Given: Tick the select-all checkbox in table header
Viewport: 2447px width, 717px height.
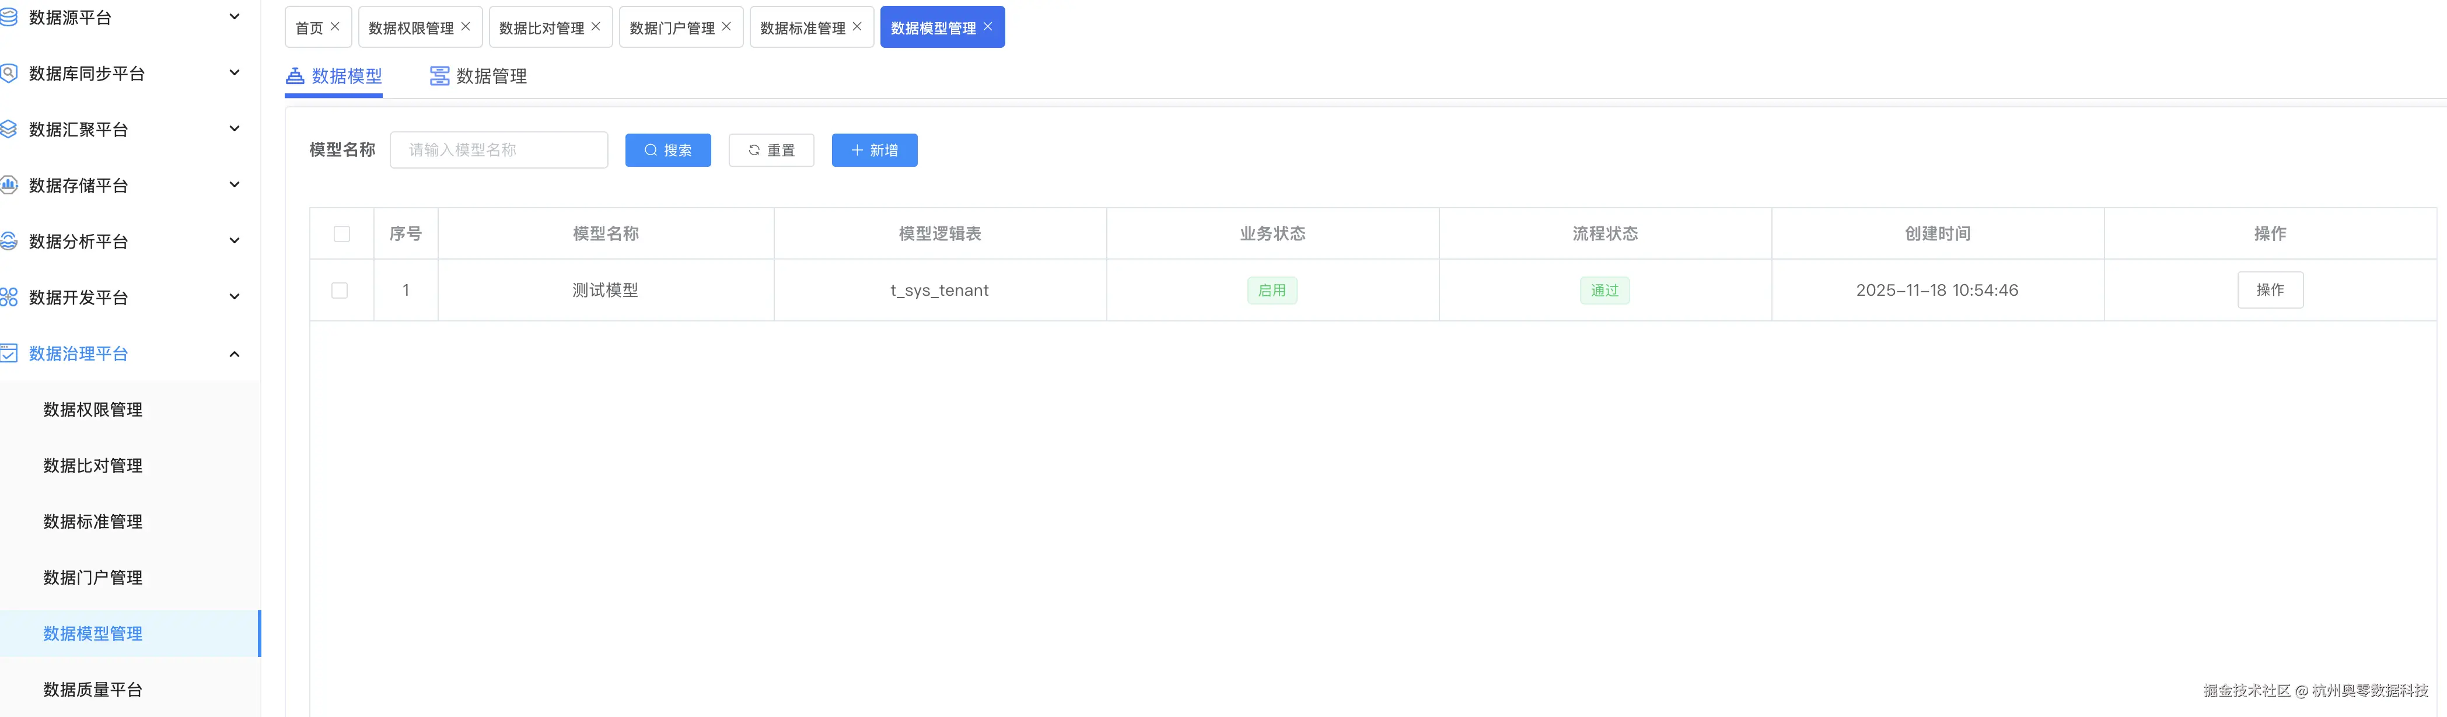Looking at the screenshot, I should tap(342, 233).
